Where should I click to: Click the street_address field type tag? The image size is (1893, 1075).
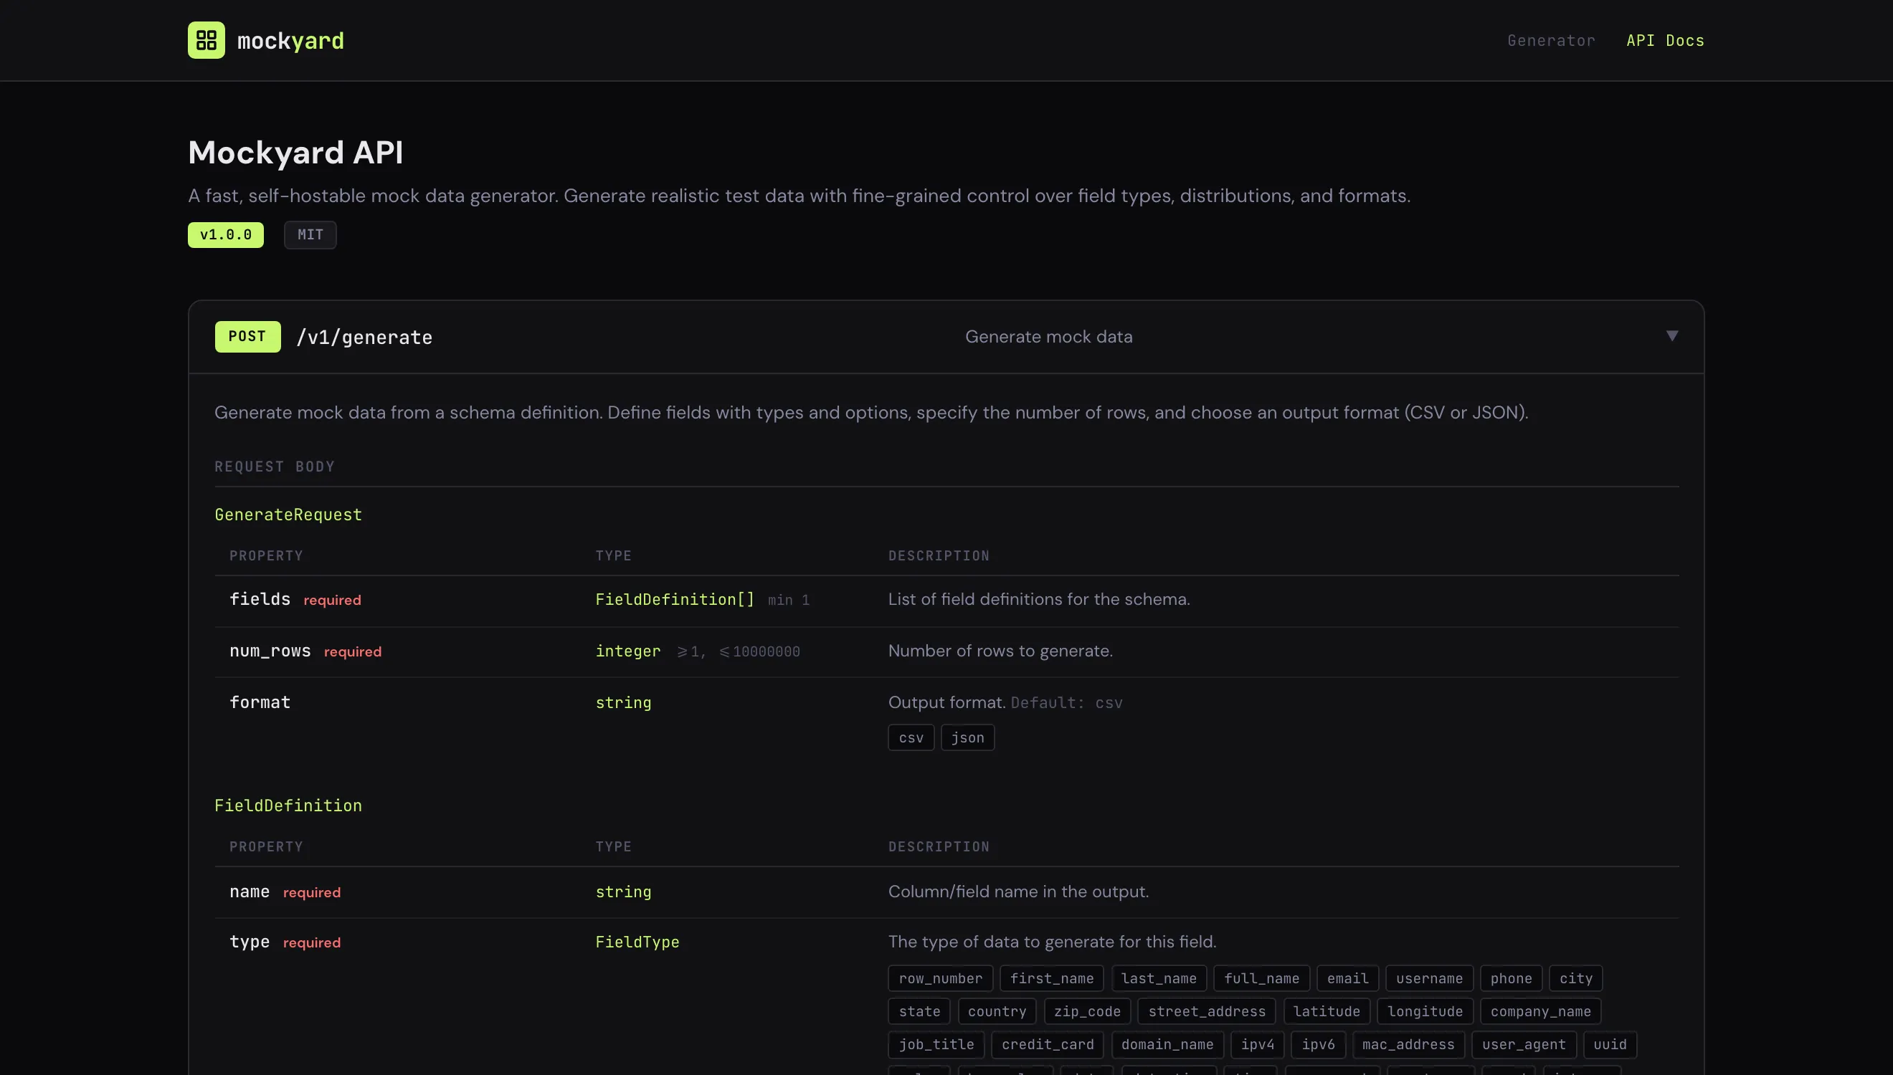1207,1011
